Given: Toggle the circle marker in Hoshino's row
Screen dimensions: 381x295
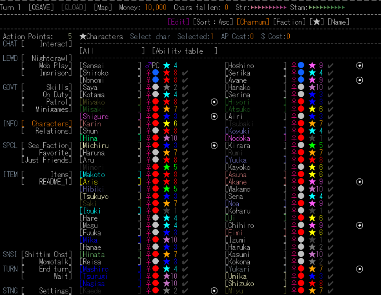Looking at the screenshot, I should tap(360, 65).
